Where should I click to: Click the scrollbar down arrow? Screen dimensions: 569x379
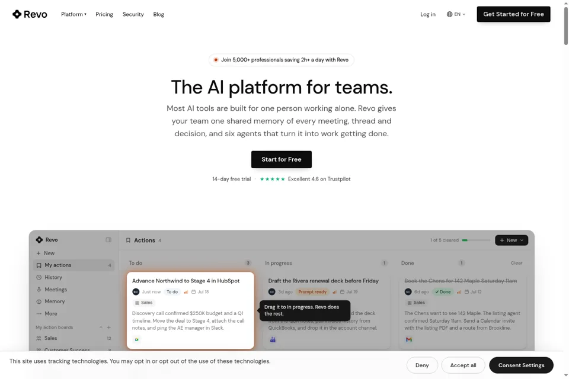[565, 375]
